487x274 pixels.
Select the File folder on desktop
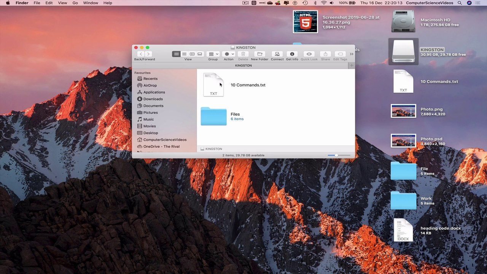(403, 171)
